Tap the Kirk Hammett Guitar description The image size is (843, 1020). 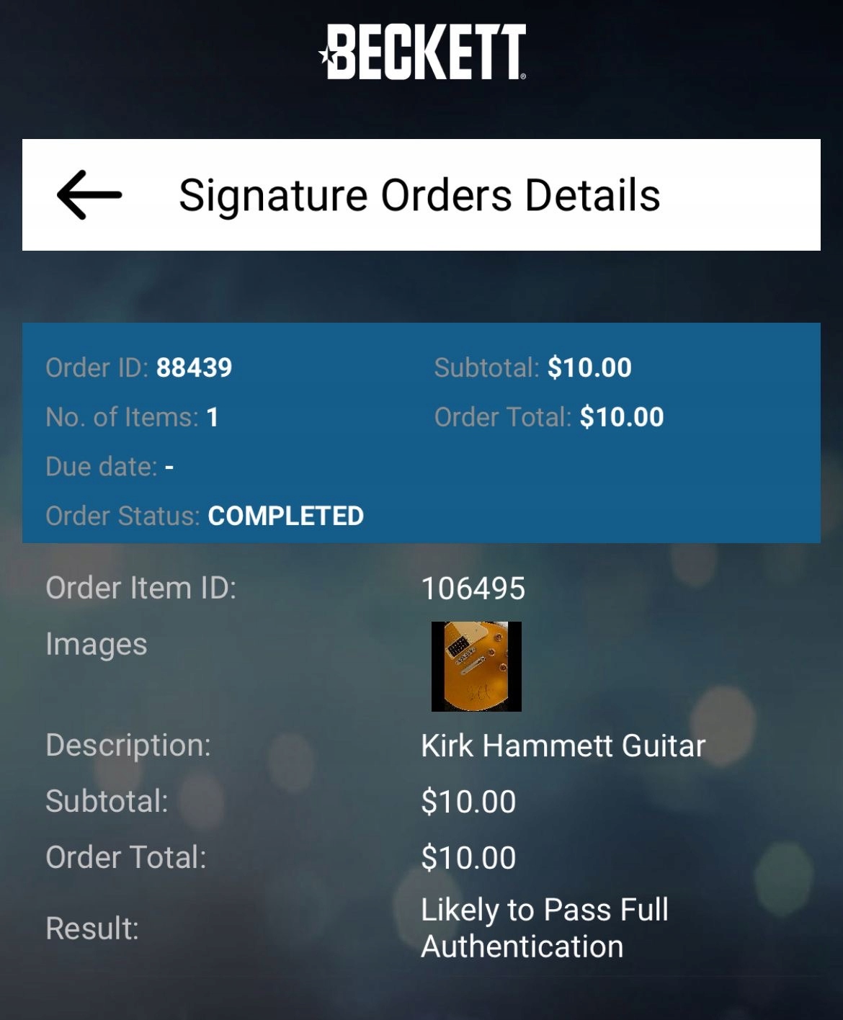point(563,746)
